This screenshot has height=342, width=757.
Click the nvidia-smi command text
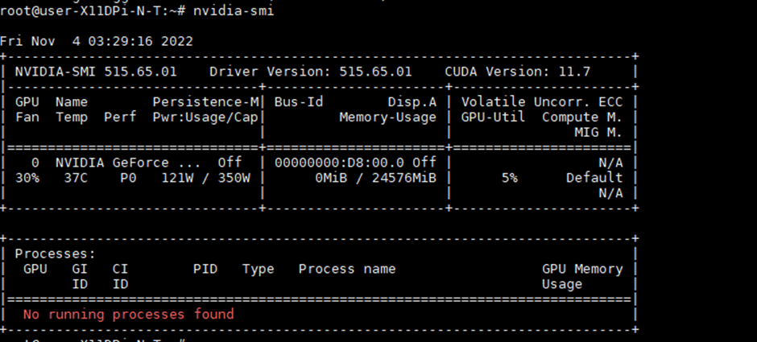(234, 10)
